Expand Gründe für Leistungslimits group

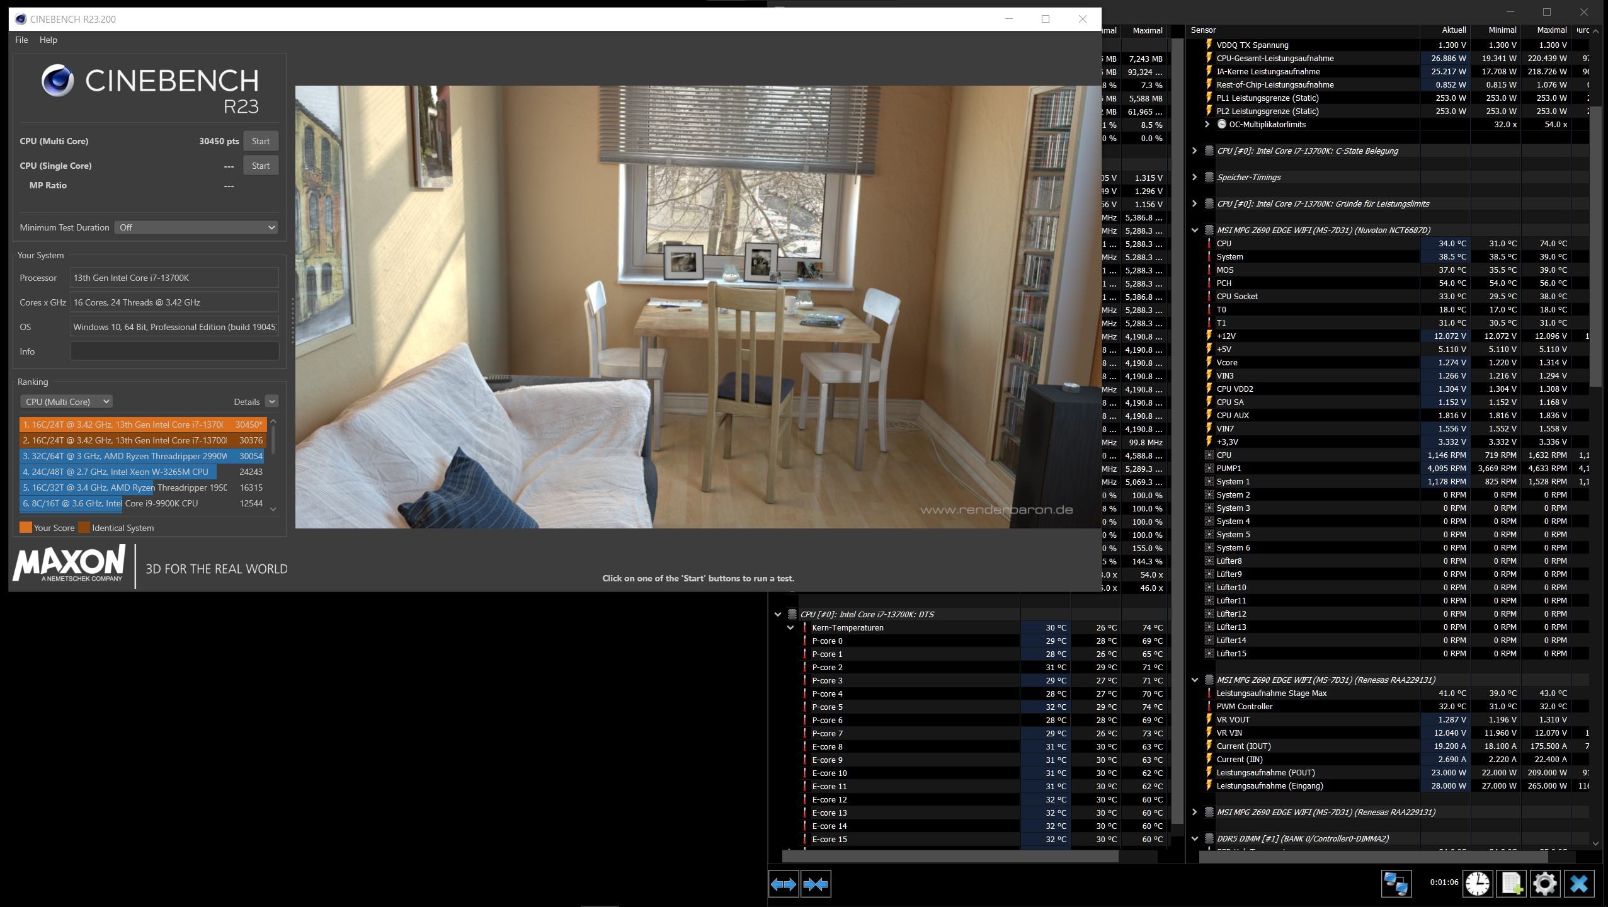[x=1194, y=203]
